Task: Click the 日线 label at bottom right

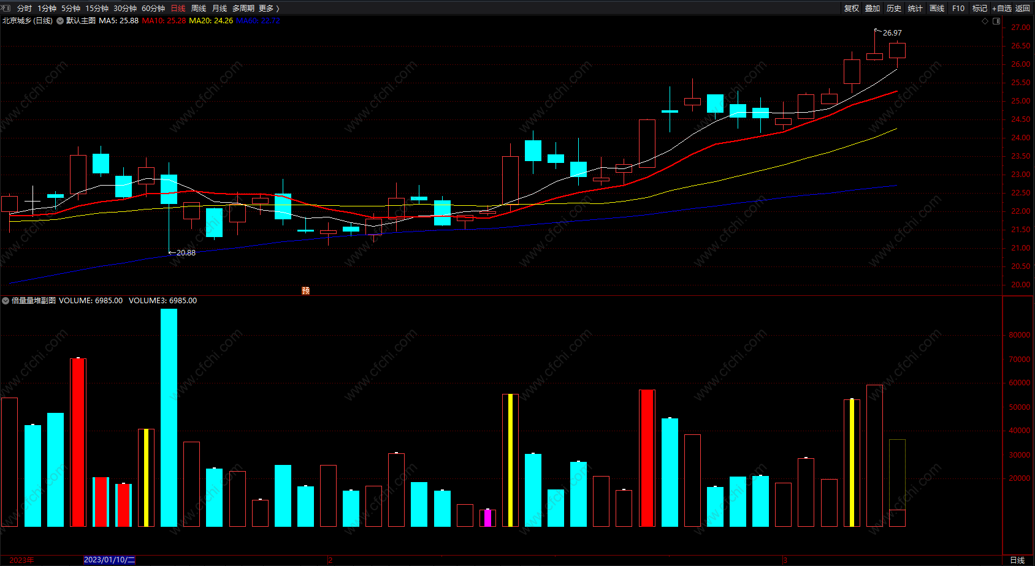Action: point(1017,560)
